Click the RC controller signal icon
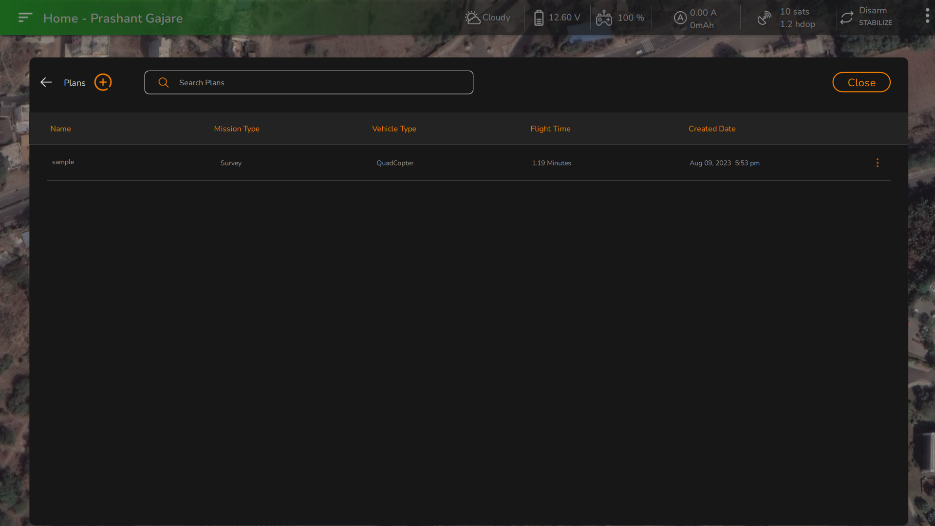This screenshot has height=526, width=935. (x=604, y=18)
